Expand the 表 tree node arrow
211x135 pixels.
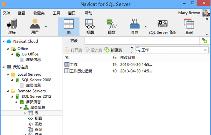pos(25,113)
